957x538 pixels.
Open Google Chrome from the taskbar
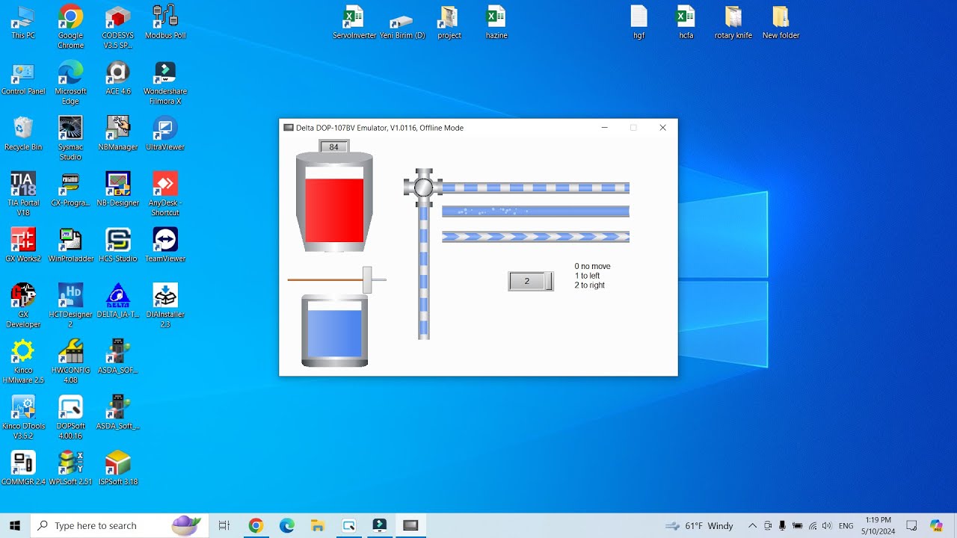click(x=256, y=525)
